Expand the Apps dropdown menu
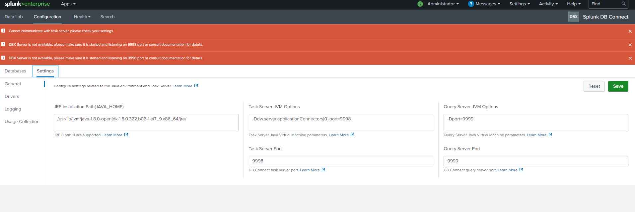The width and height of the screenshot is (635, 212). pos(68,4)
